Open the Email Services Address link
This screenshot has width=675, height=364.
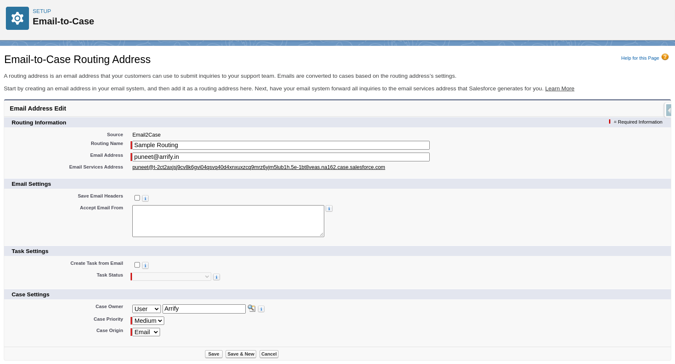[x=259, y=167]
